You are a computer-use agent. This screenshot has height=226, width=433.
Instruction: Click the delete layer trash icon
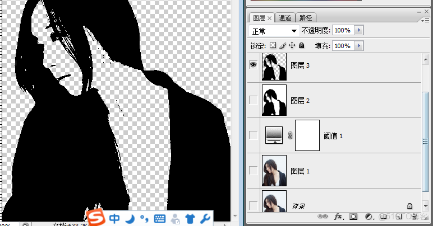click(x=414, y=216)
